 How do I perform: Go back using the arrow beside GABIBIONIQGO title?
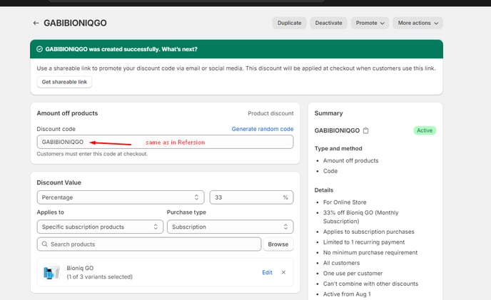[36, 23]
